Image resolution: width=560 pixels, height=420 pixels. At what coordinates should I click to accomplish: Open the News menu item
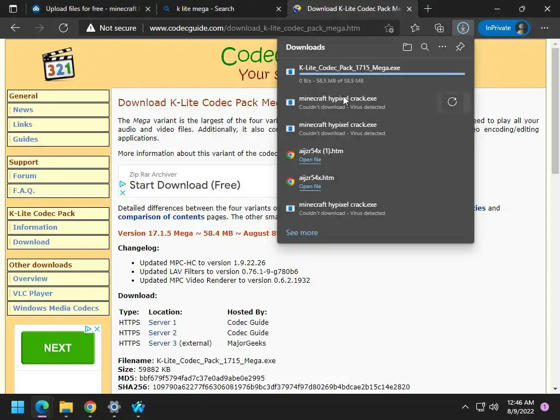tap(58, 109)
